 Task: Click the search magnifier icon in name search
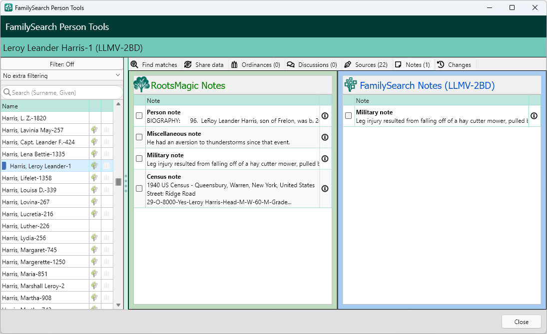coord(7,92)
